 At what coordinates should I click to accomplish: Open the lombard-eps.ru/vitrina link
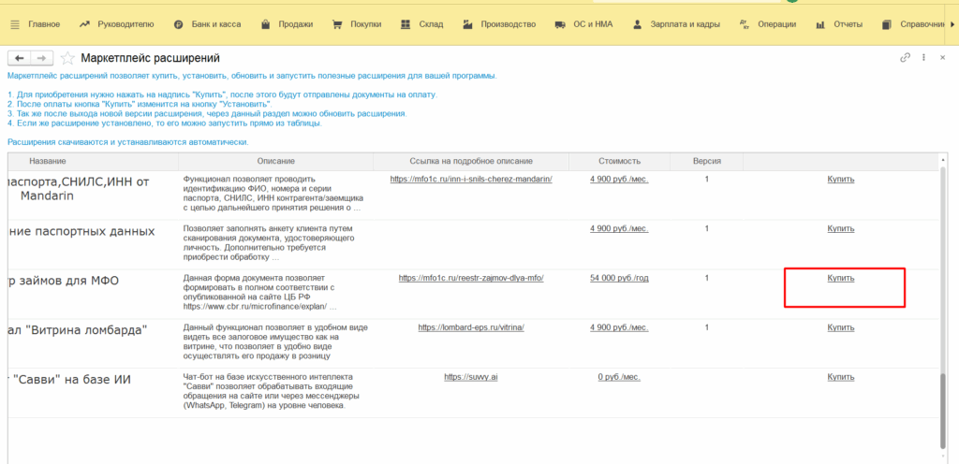pyautogui.click(x=471, y=327)
